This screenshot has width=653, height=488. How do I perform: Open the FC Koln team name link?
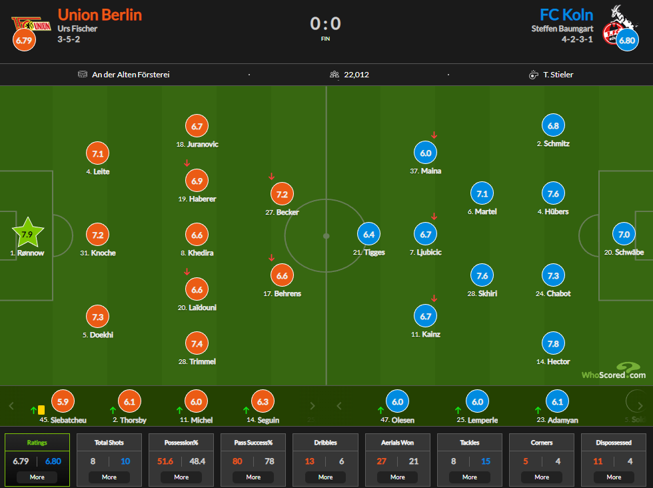click(x=566, y=15)
